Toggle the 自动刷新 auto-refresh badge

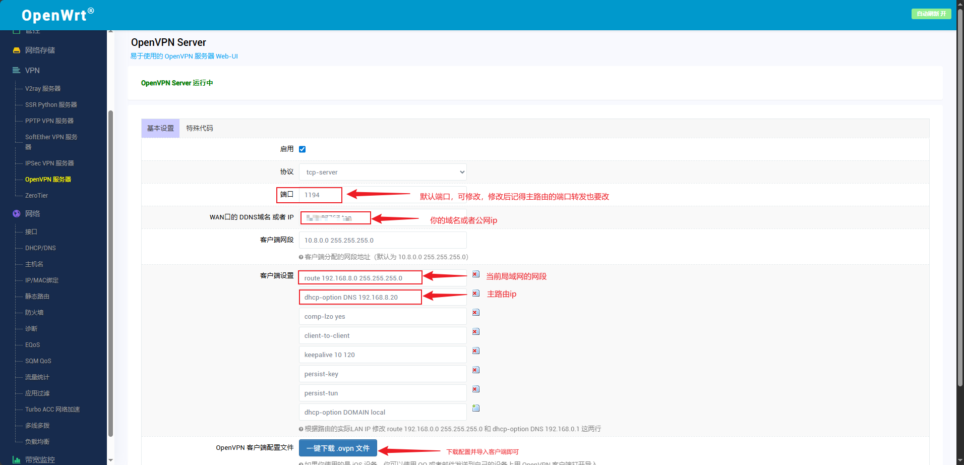click(931, 14)
